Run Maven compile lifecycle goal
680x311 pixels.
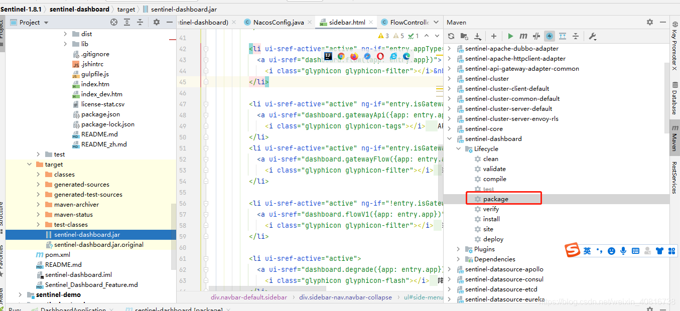(x=495, y=179)
